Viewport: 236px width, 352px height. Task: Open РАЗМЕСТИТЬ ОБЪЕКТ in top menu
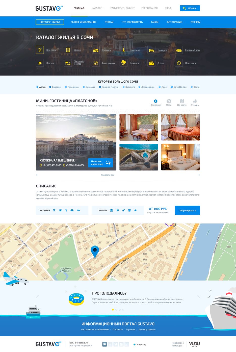[122, 8]
